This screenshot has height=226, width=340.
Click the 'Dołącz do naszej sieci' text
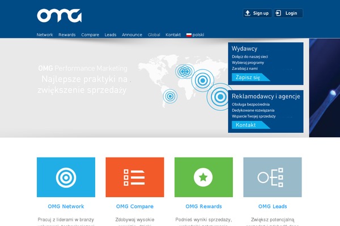(x=250, y=56)
